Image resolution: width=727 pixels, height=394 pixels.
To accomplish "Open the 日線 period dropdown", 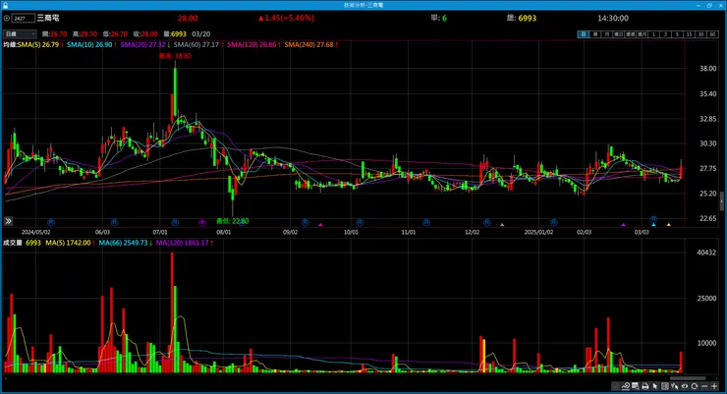I will 20,33.
